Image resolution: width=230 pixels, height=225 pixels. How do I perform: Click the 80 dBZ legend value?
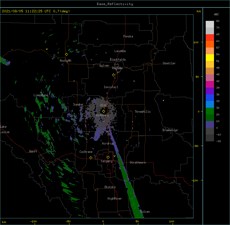(x=218, y=21)
